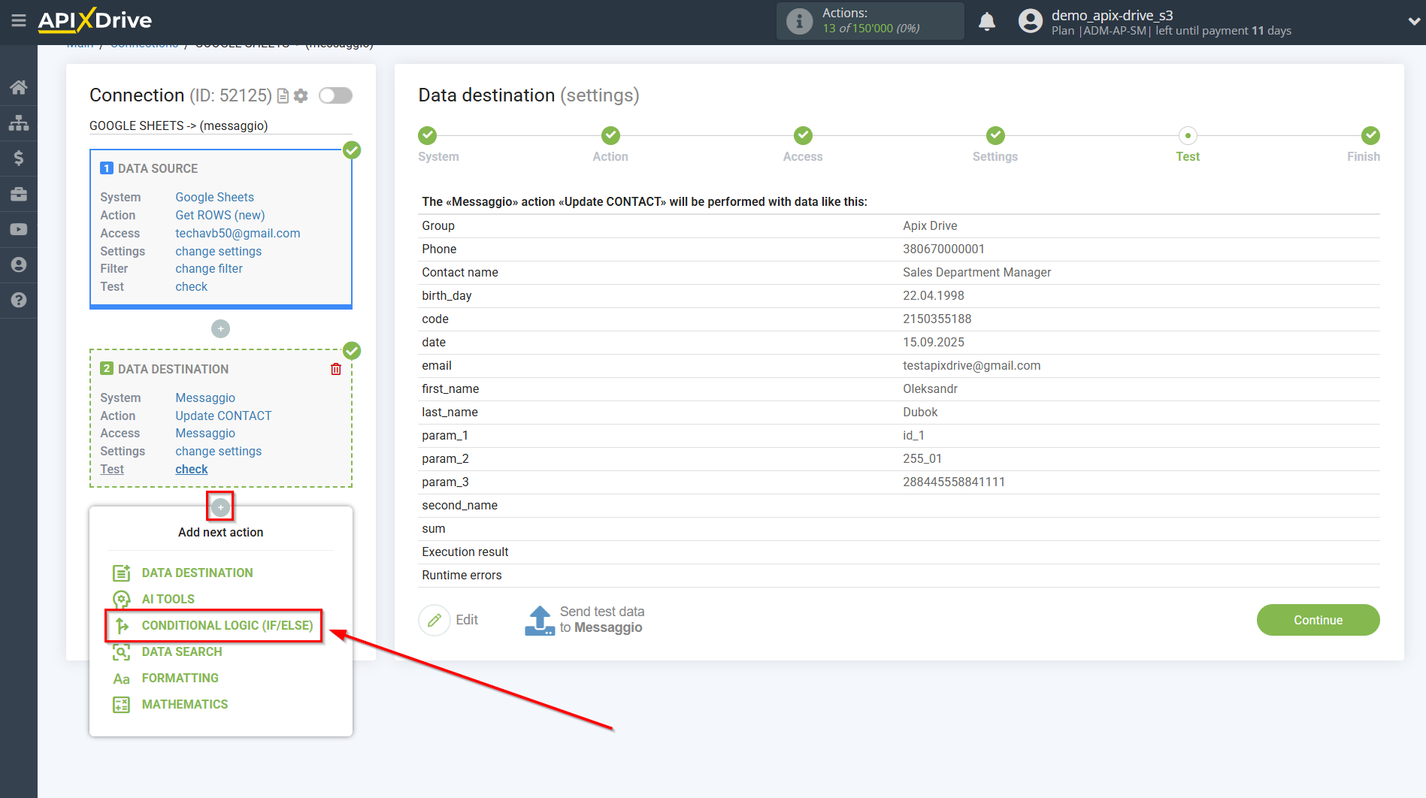Open the billing dollar icon in the sidebar
Screen dimensions: 1426x798
(19, 158)
